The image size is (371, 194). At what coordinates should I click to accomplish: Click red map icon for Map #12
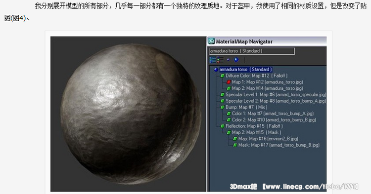click(229, 82)
